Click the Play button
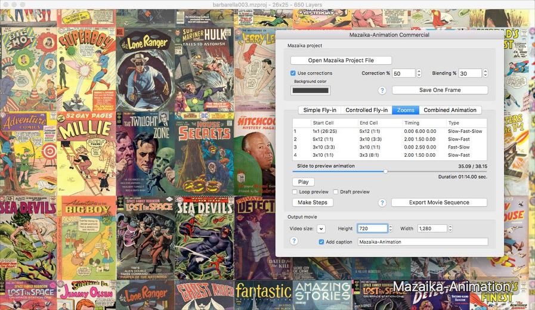Image resolution: width=535 pixels, height=310 pixels. (x=304, y=182)
